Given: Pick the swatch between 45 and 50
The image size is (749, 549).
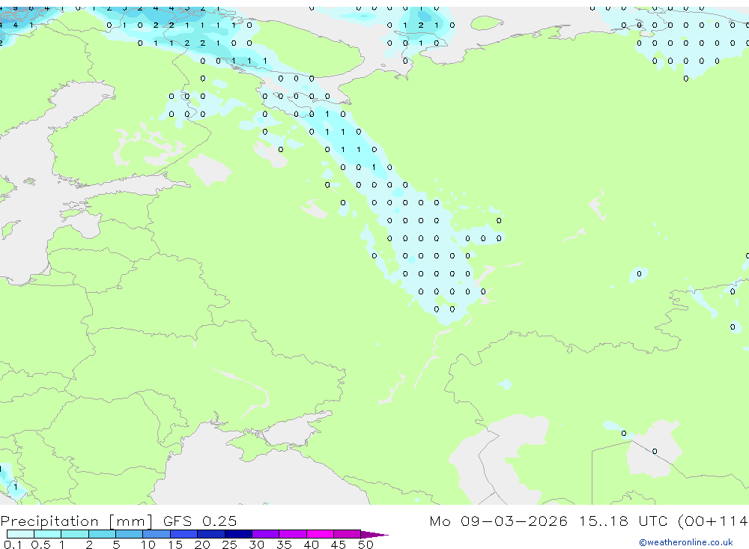Looking at the screenshot, I should click(x=348, y=534).
